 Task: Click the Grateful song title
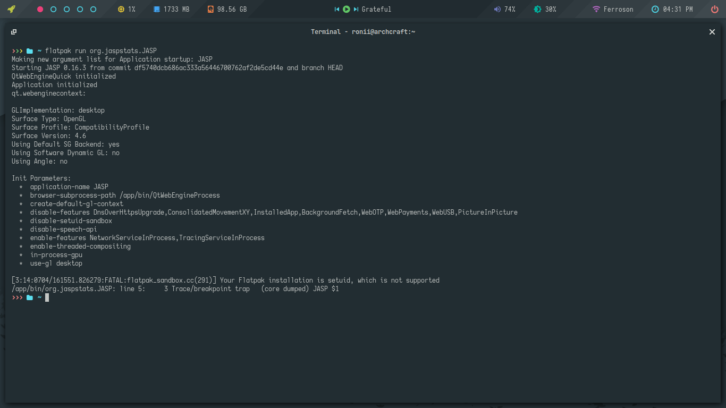pos(378,8)
